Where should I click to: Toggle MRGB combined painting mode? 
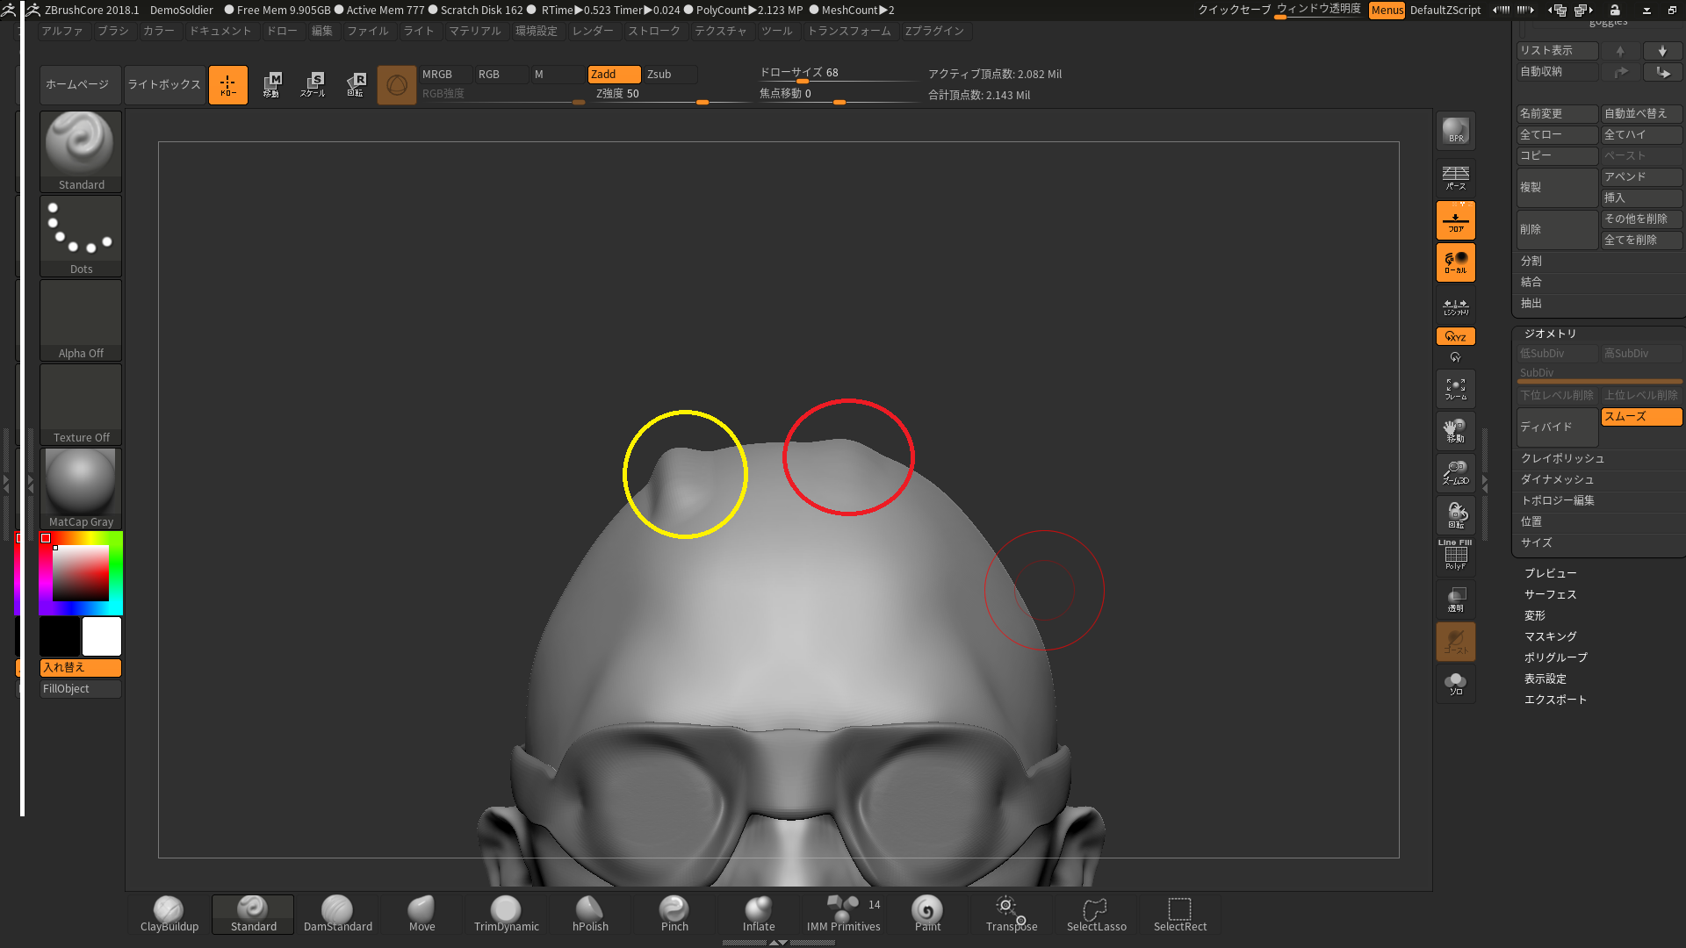[436, 73]
